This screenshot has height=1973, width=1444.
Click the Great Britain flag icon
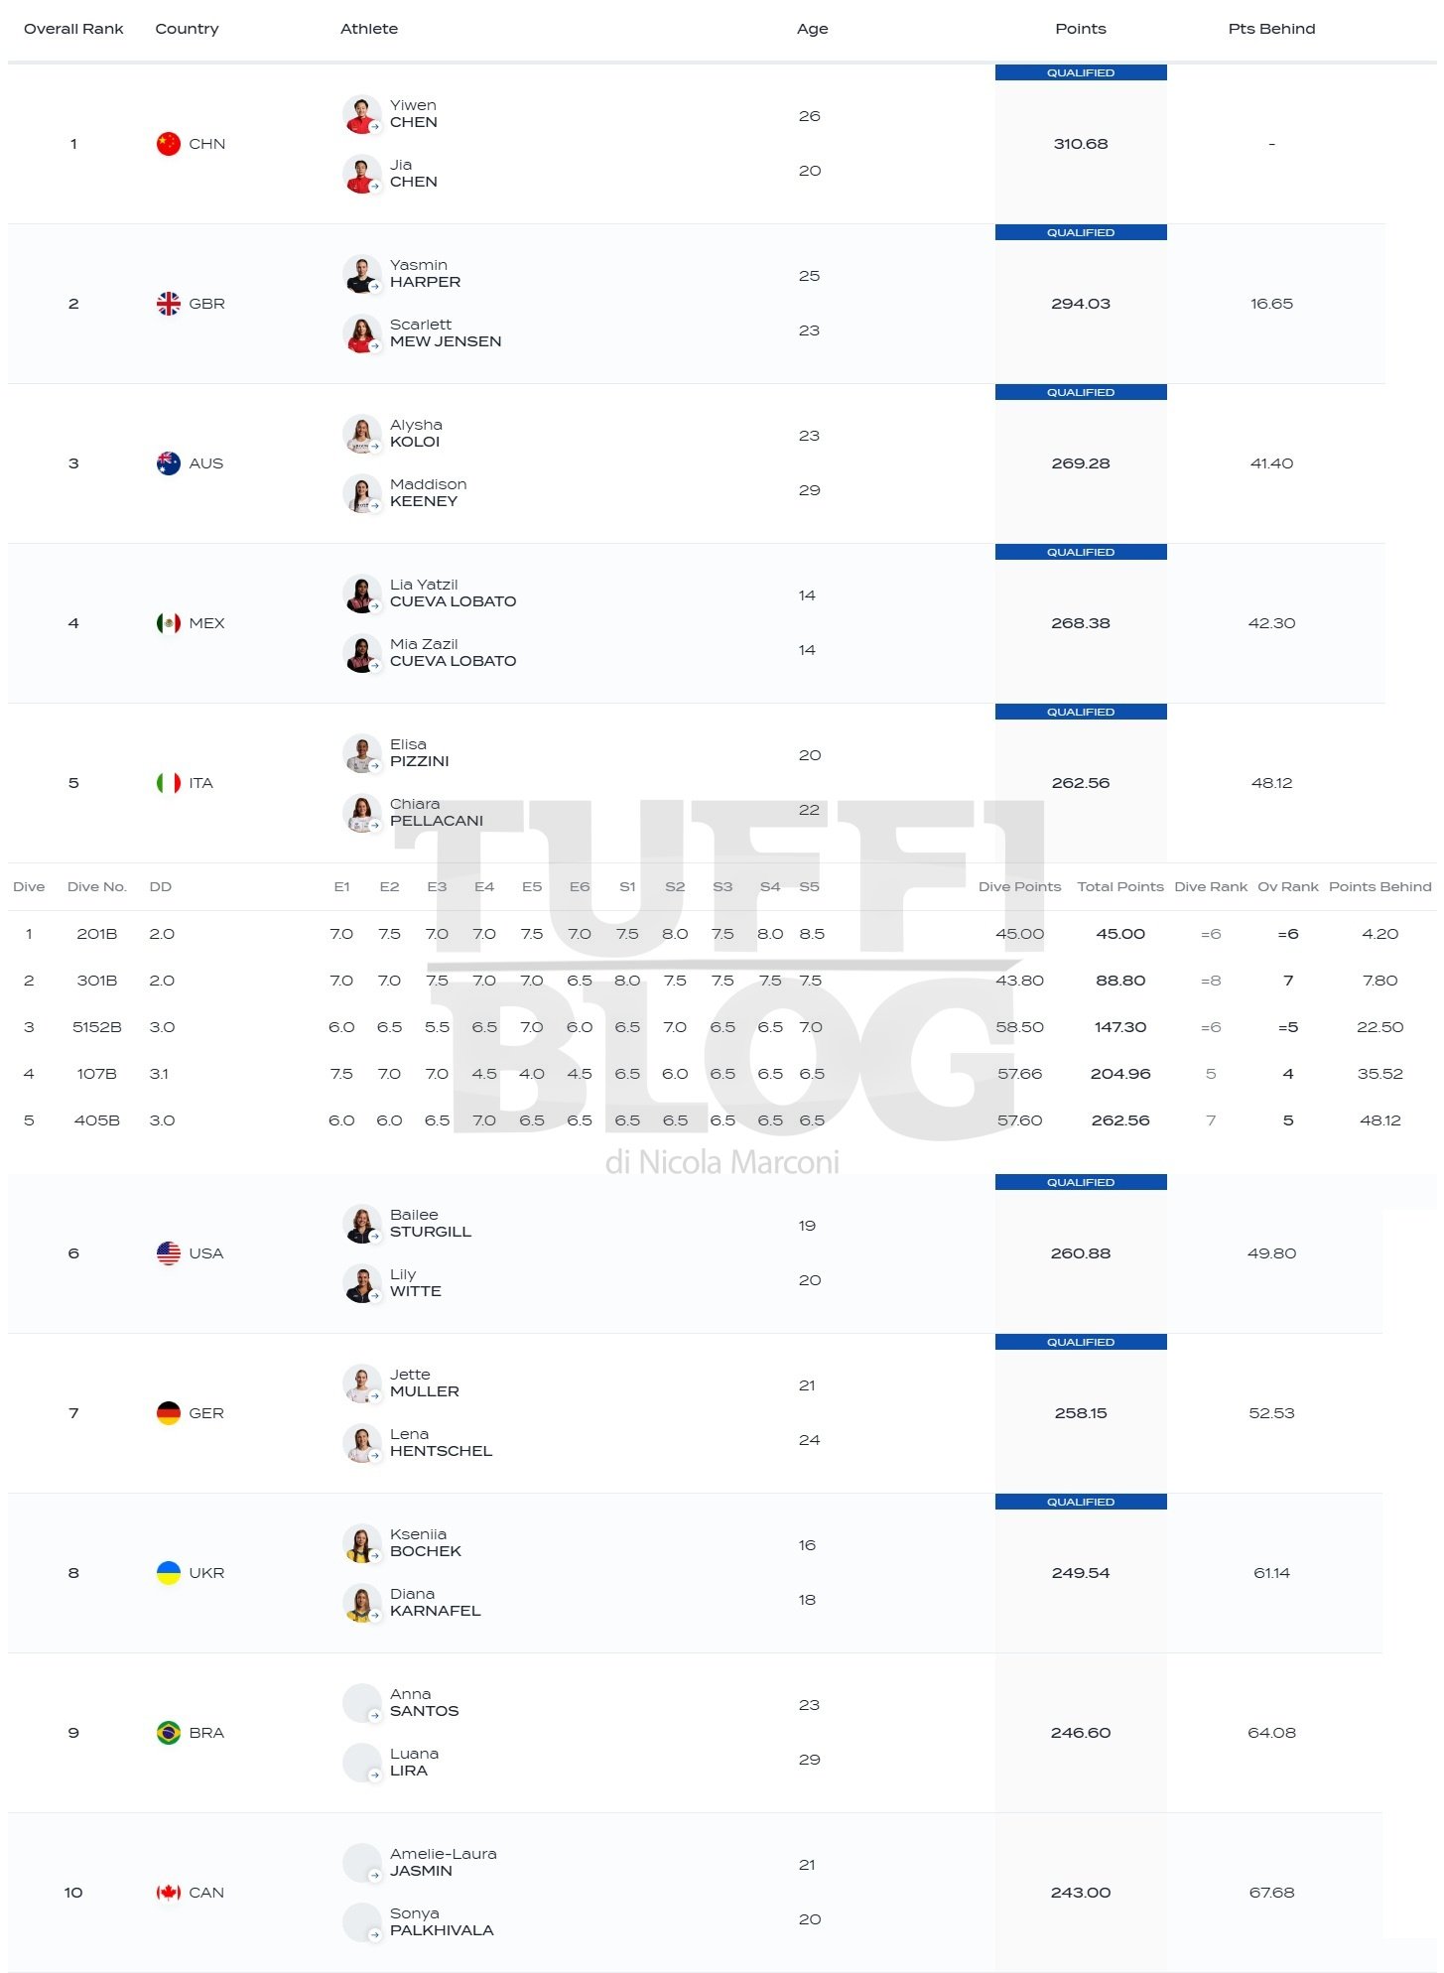tap(169, 304)
